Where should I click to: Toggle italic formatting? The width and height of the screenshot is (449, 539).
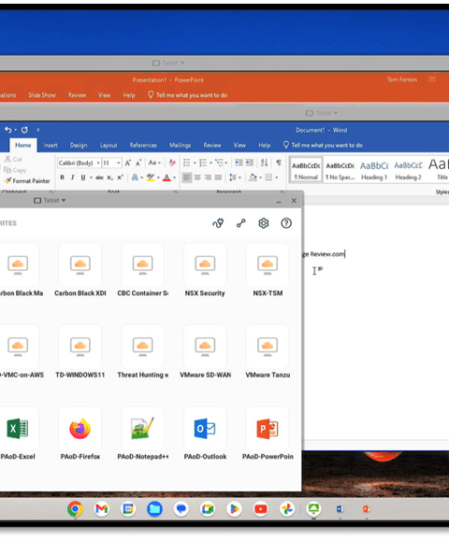[73, 177]
